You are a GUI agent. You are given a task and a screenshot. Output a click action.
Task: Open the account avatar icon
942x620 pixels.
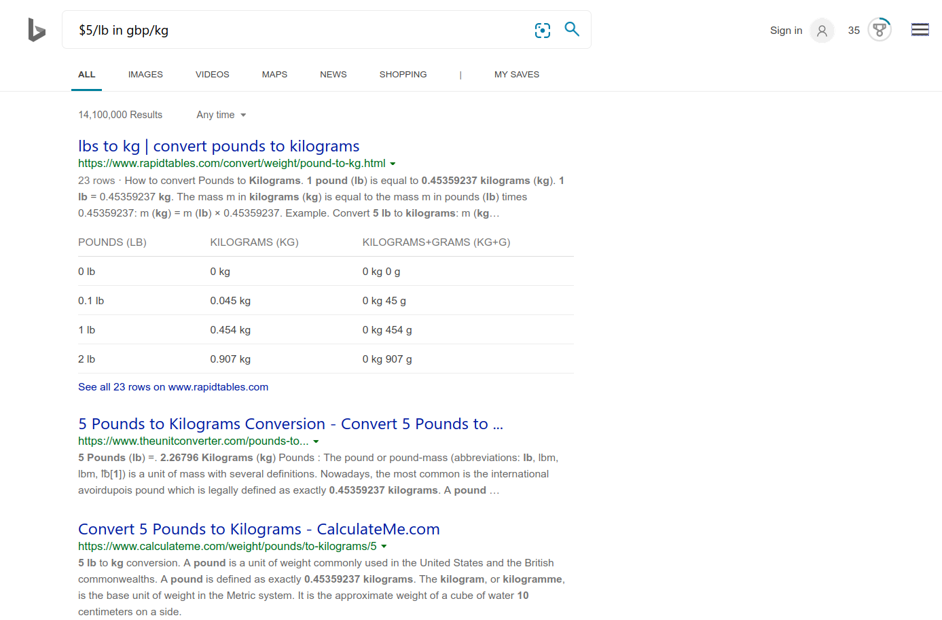[822, 31]
